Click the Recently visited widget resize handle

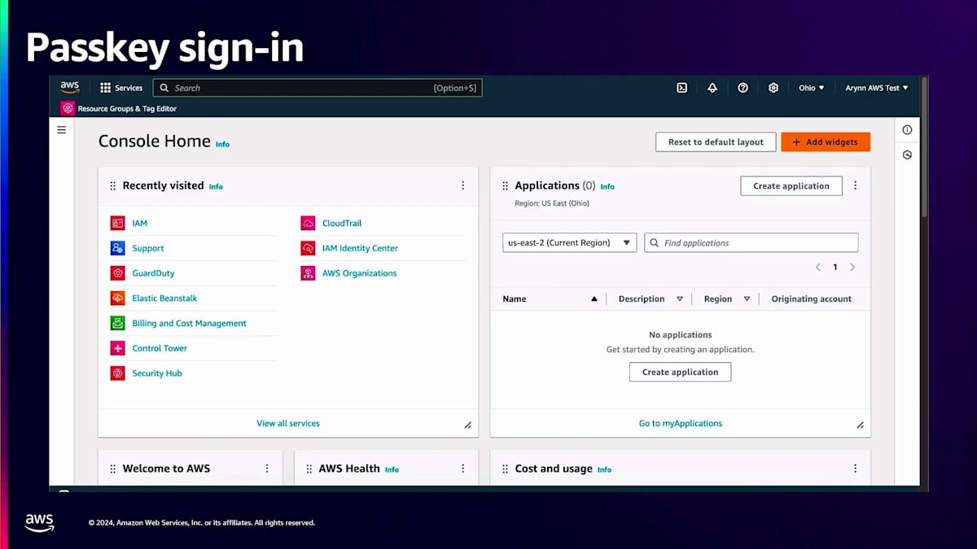point(468,425)
